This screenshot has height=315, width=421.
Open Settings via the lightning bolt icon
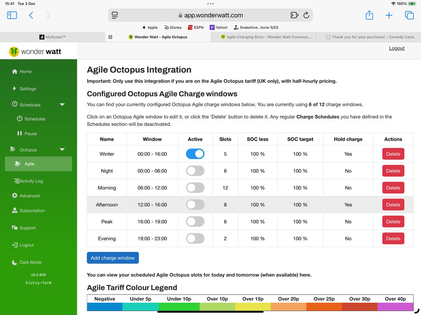[x=15, y=89]
